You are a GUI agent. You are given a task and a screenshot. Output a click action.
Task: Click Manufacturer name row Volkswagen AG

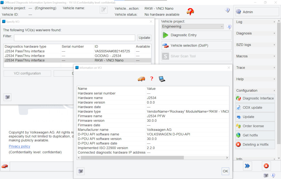(153, 130)
